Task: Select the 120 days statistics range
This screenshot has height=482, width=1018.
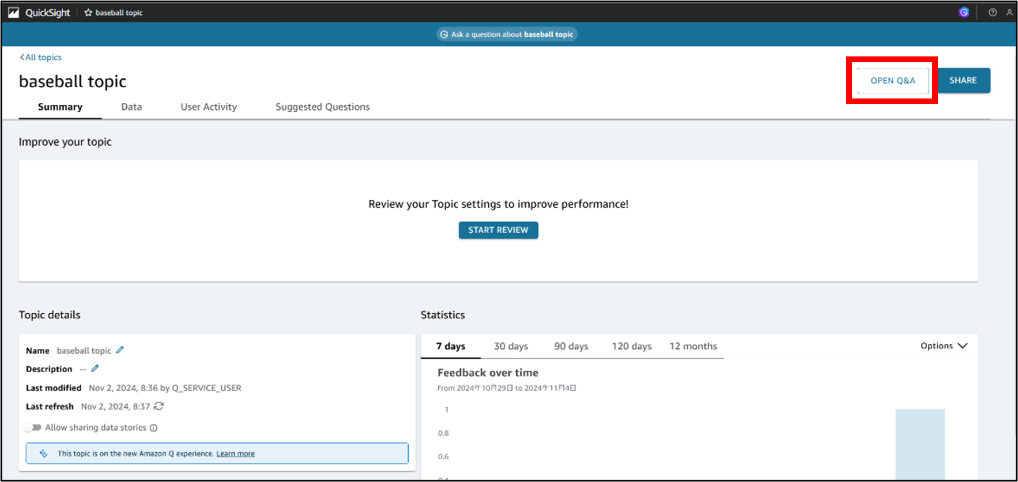Action: pyautogui.click(x=632, y=346)
